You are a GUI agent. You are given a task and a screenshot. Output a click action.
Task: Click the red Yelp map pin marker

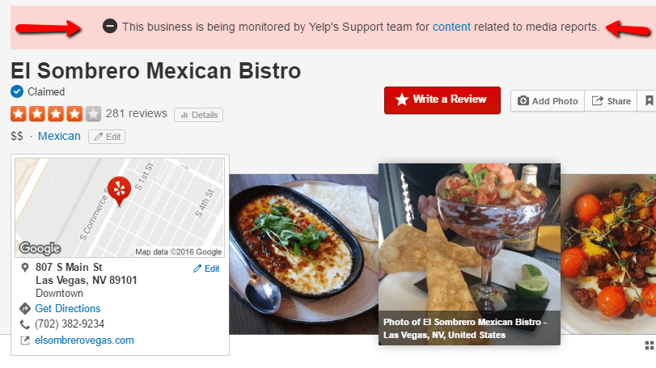coord(119,191)
